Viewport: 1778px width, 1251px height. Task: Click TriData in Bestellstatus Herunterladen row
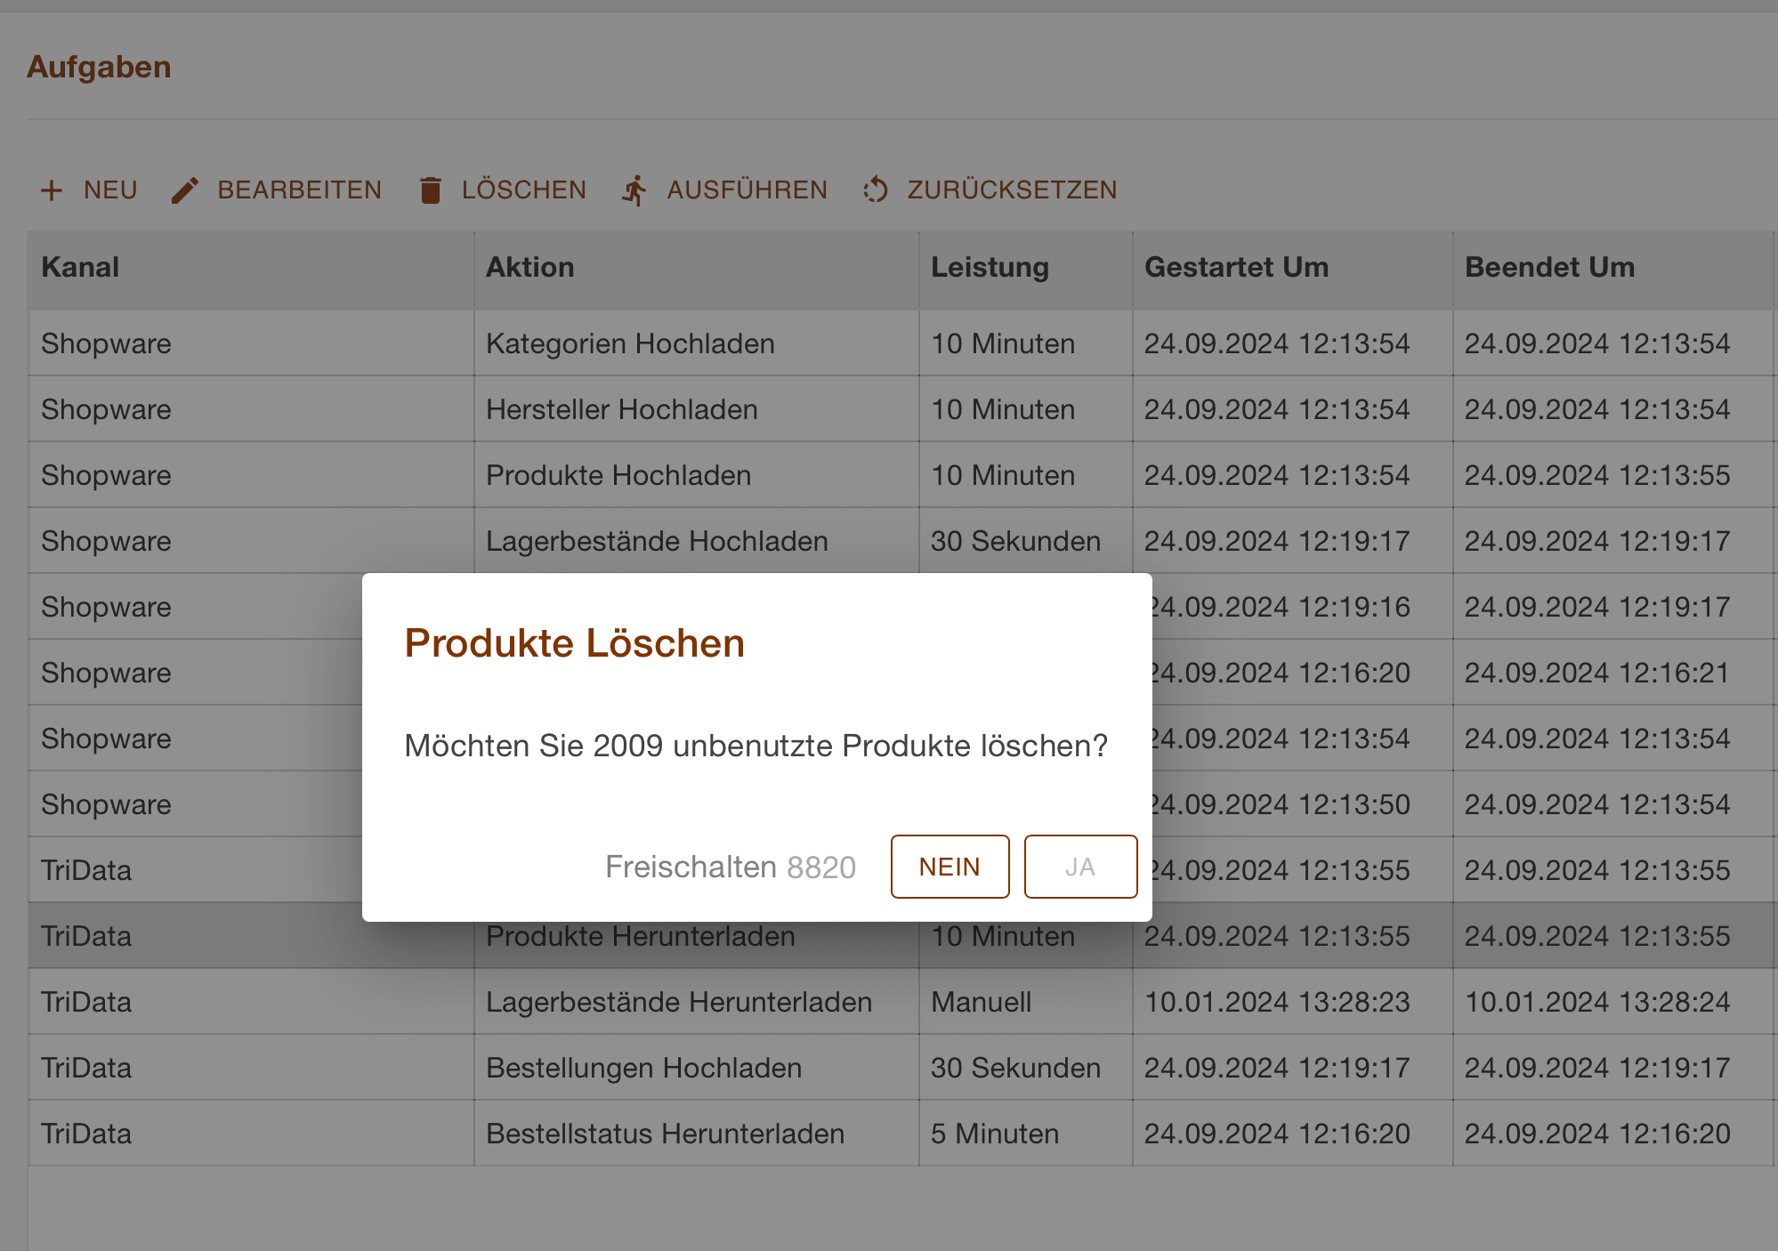point(251,1134)
